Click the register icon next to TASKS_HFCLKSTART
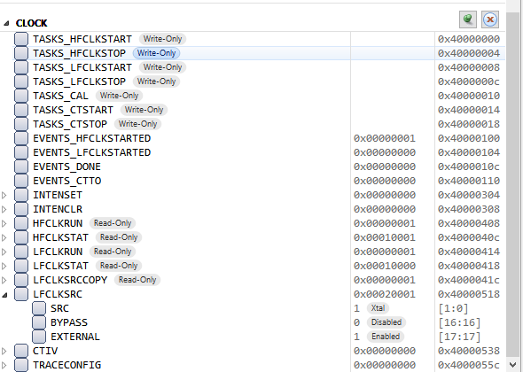Screen dimensions: 523x372 [21, 39]
